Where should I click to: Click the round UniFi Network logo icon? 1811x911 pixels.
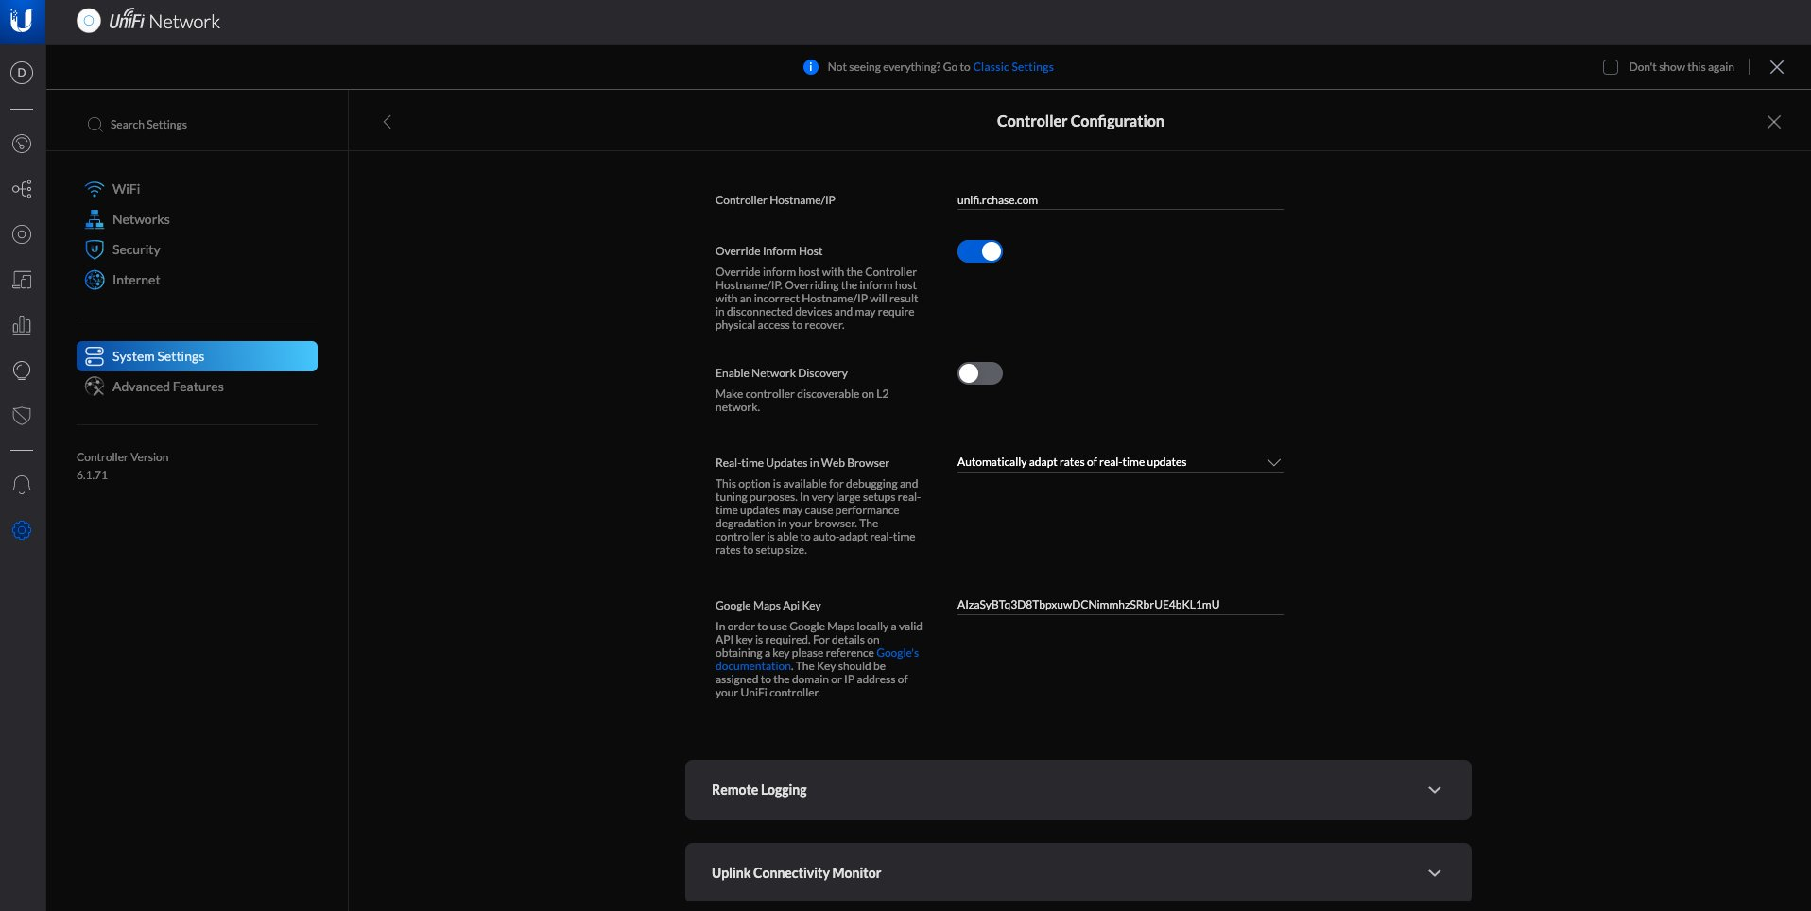click(89, 21)
